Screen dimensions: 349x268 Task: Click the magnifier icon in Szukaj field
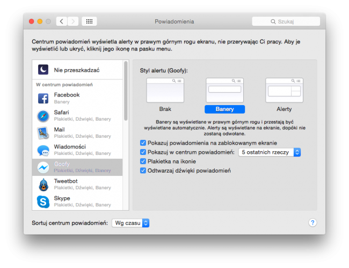[x=273, y=21]
